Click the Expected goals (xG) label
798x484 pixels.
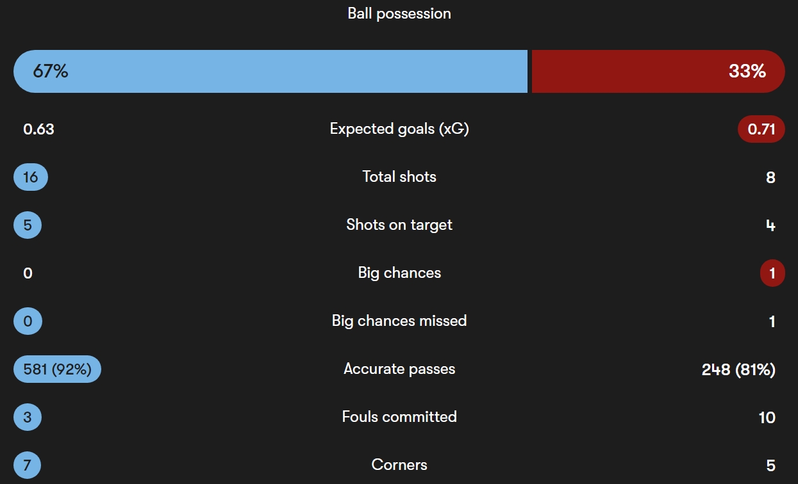[399, 129]
